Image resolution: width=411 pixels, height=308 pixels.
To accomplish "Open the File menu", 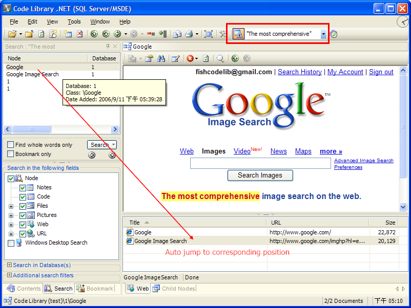I will pyautogui.click(x=14, y=21).
